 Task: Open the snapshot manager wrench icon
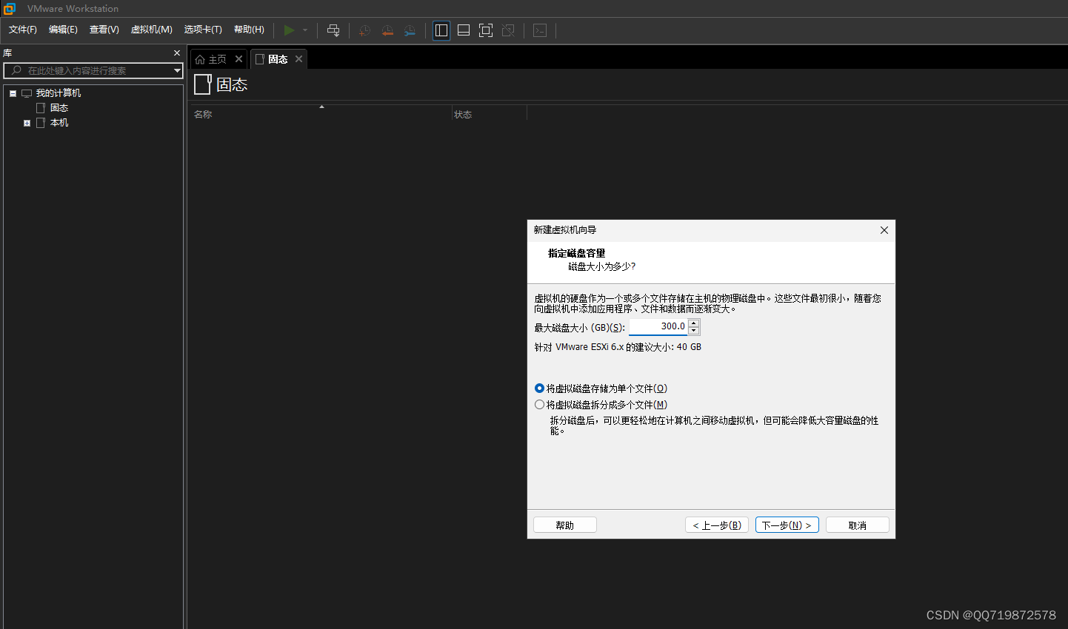410,30
